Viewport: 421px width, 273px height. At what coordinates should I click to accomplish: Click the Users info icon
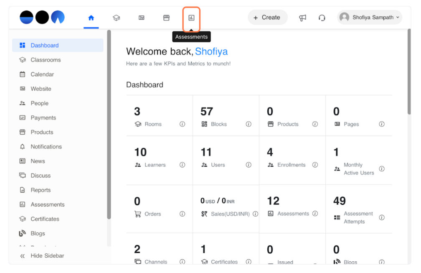[x=249, y=165]
